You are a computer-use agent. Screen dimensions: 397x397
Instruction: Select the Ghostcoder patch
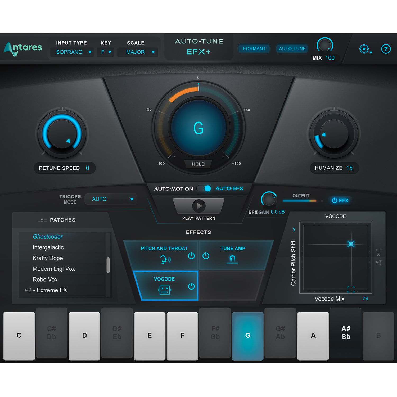click(48, 237)
